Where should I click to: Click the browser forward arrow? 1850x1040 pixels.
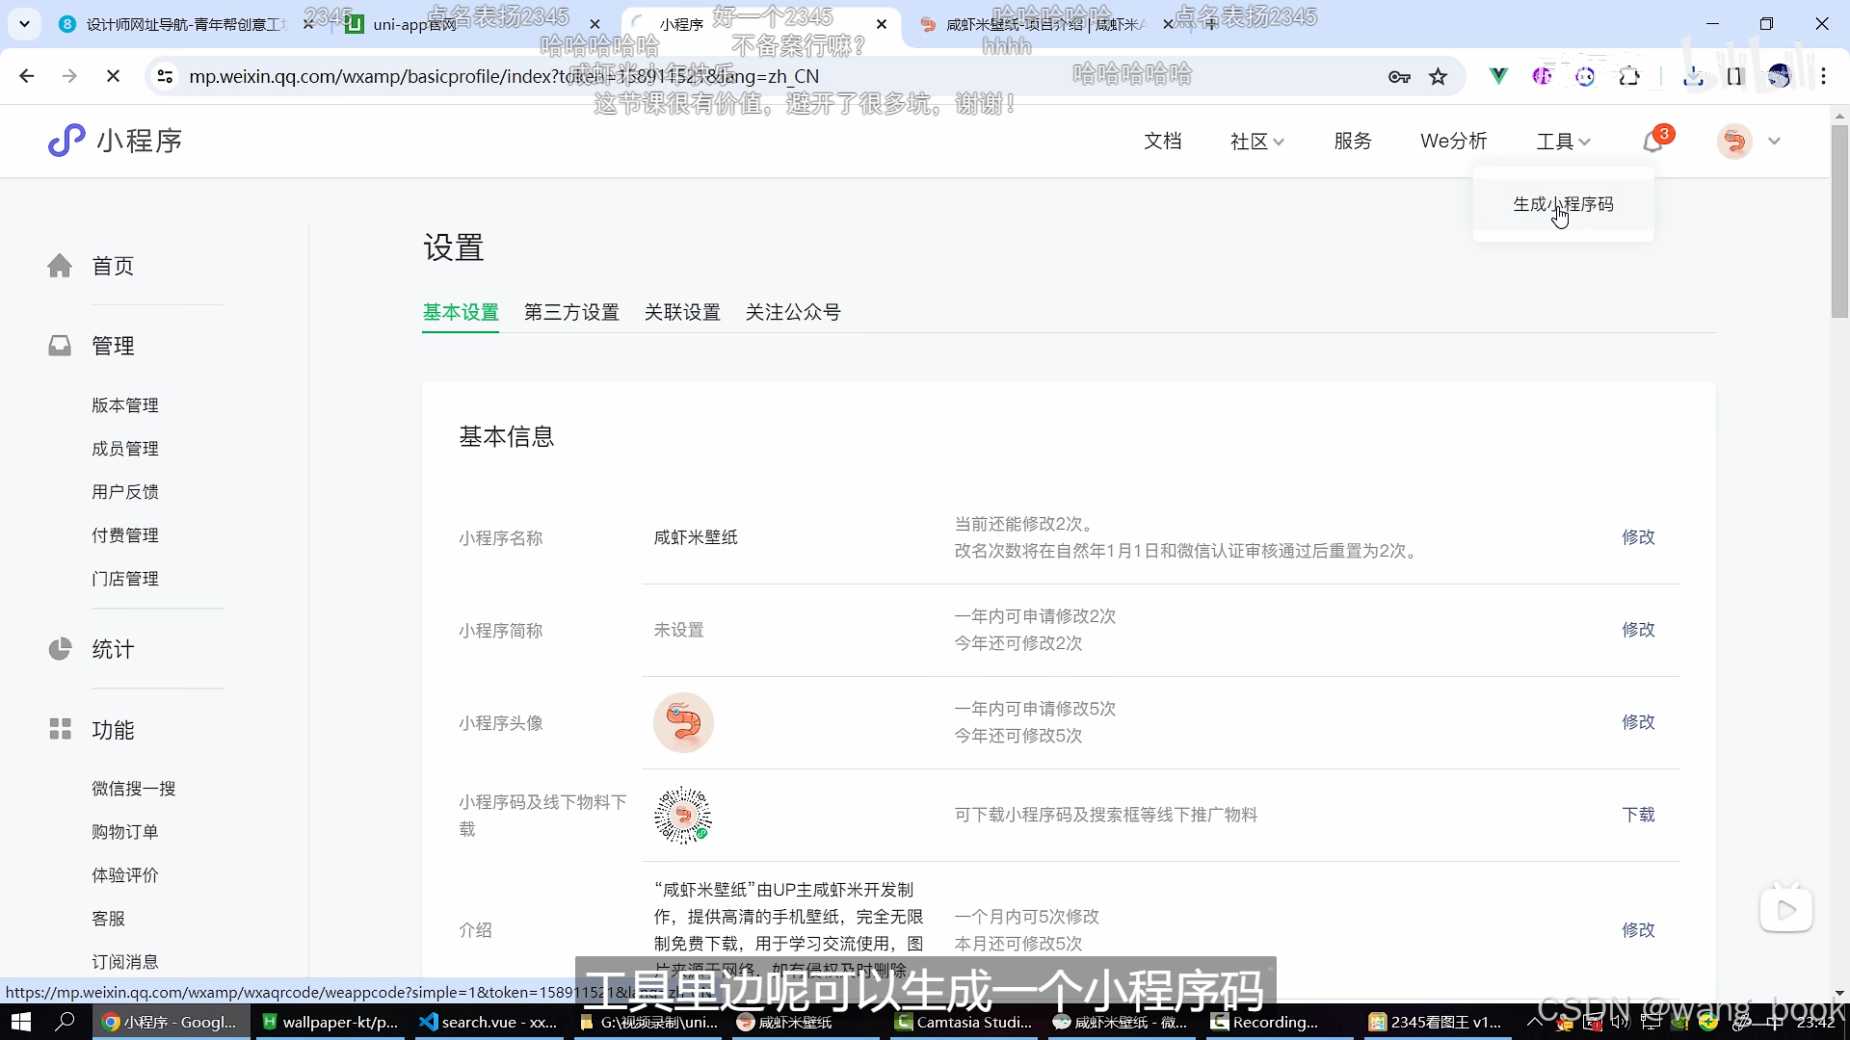click(x=69, y=76)
